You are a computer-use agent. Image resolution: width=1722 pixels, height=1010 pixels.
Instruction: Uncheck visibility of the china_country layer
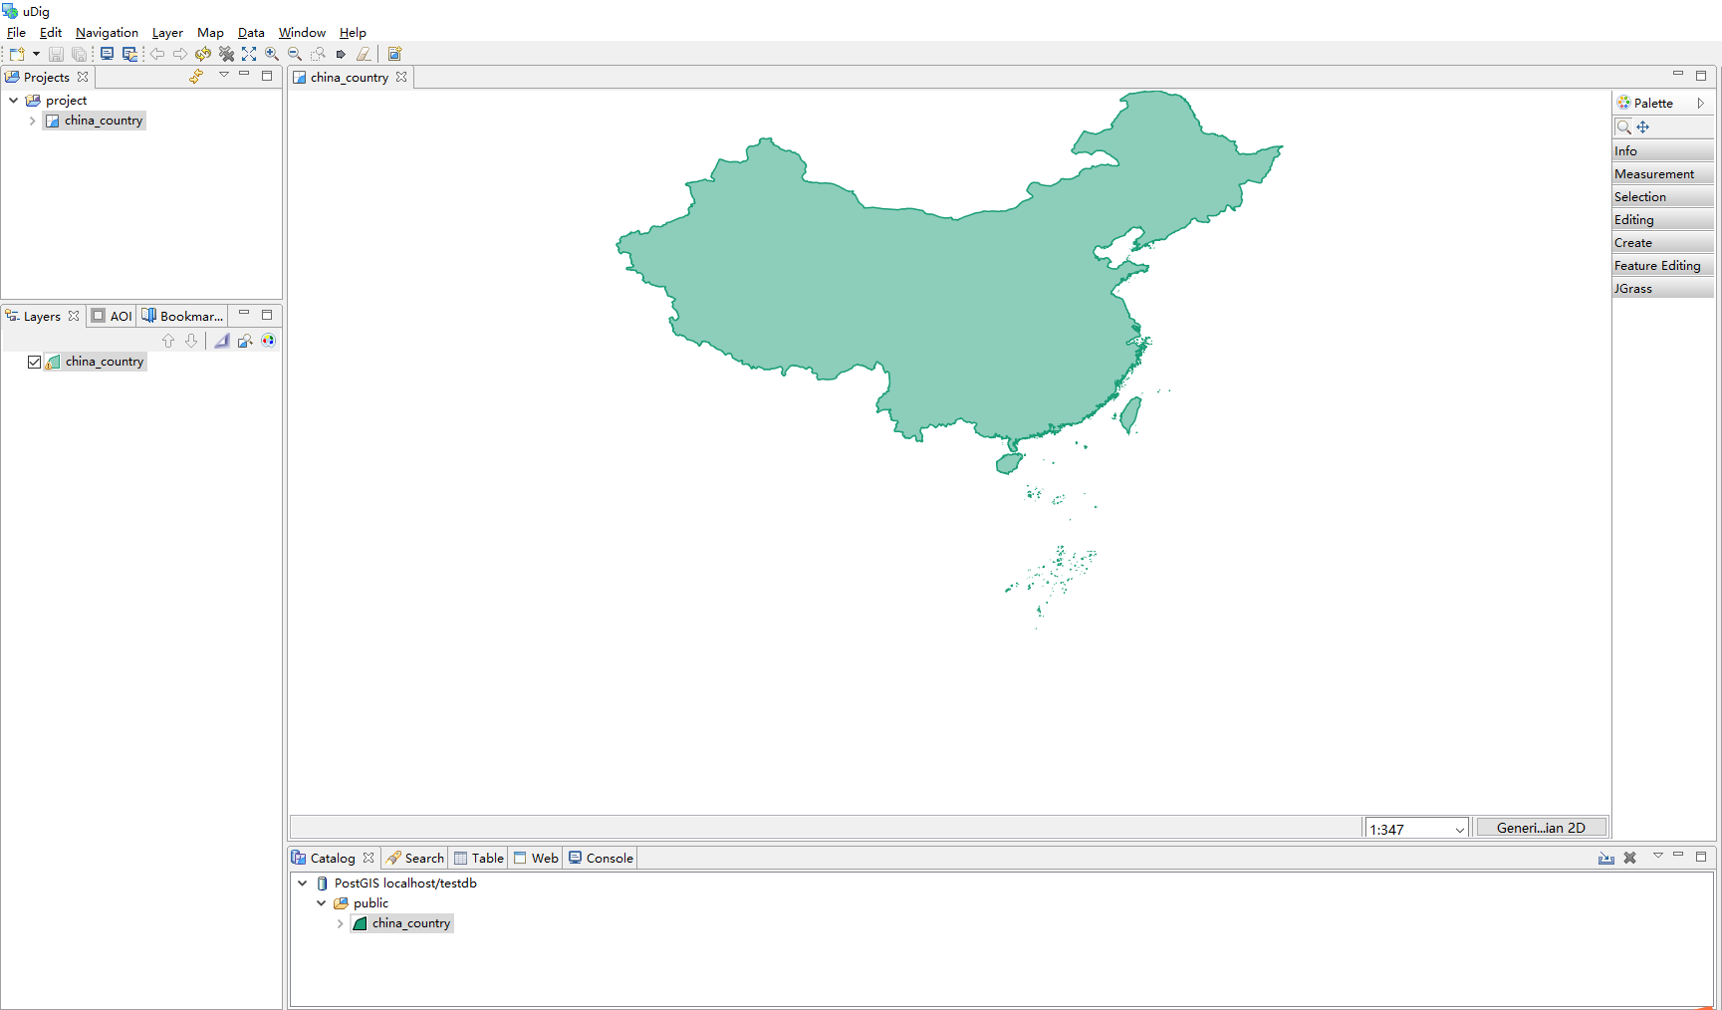tap(35, 361)
